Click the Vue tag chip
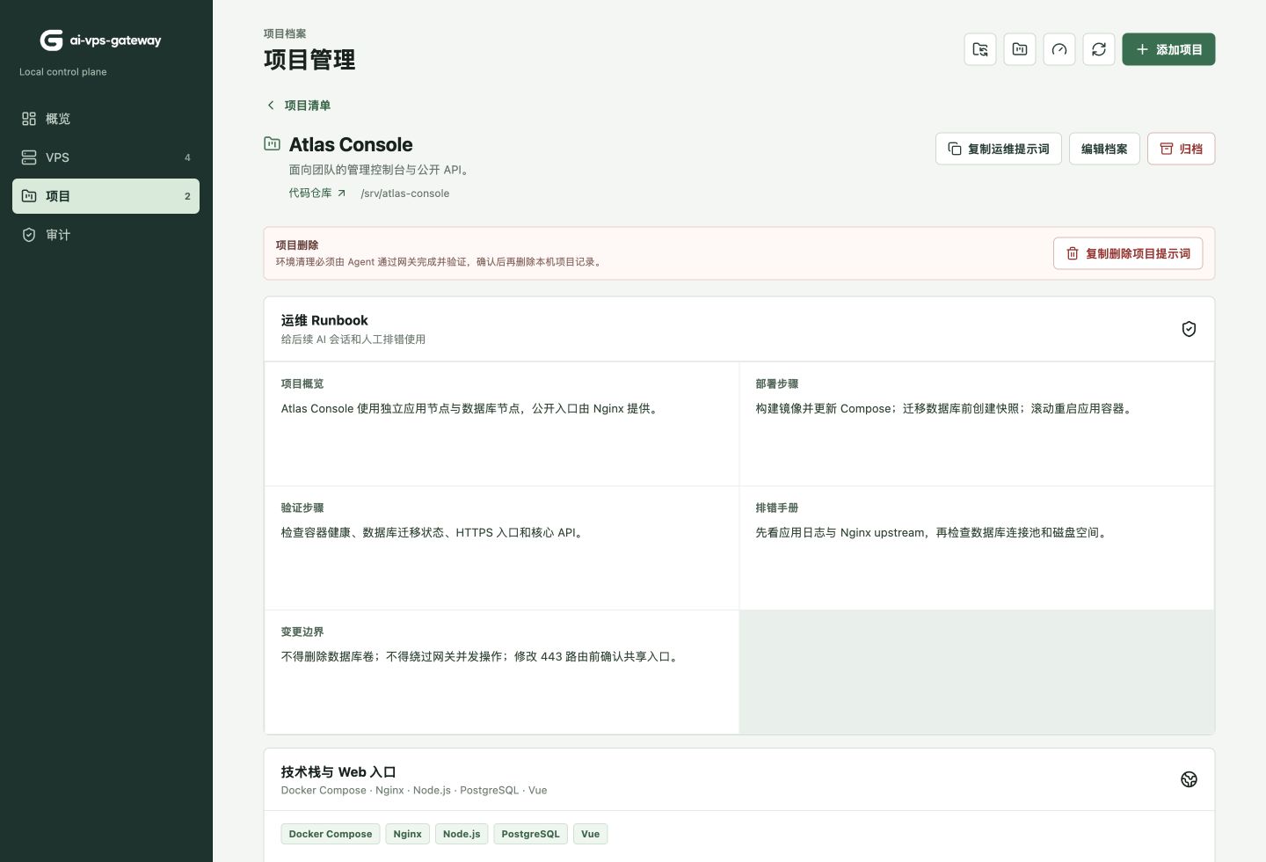Screen dimensions: 1266x862 click(590, 834)
